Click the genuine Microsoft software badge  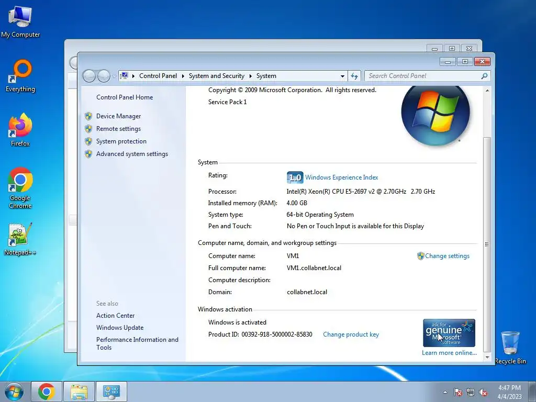(x=449, y=333)
